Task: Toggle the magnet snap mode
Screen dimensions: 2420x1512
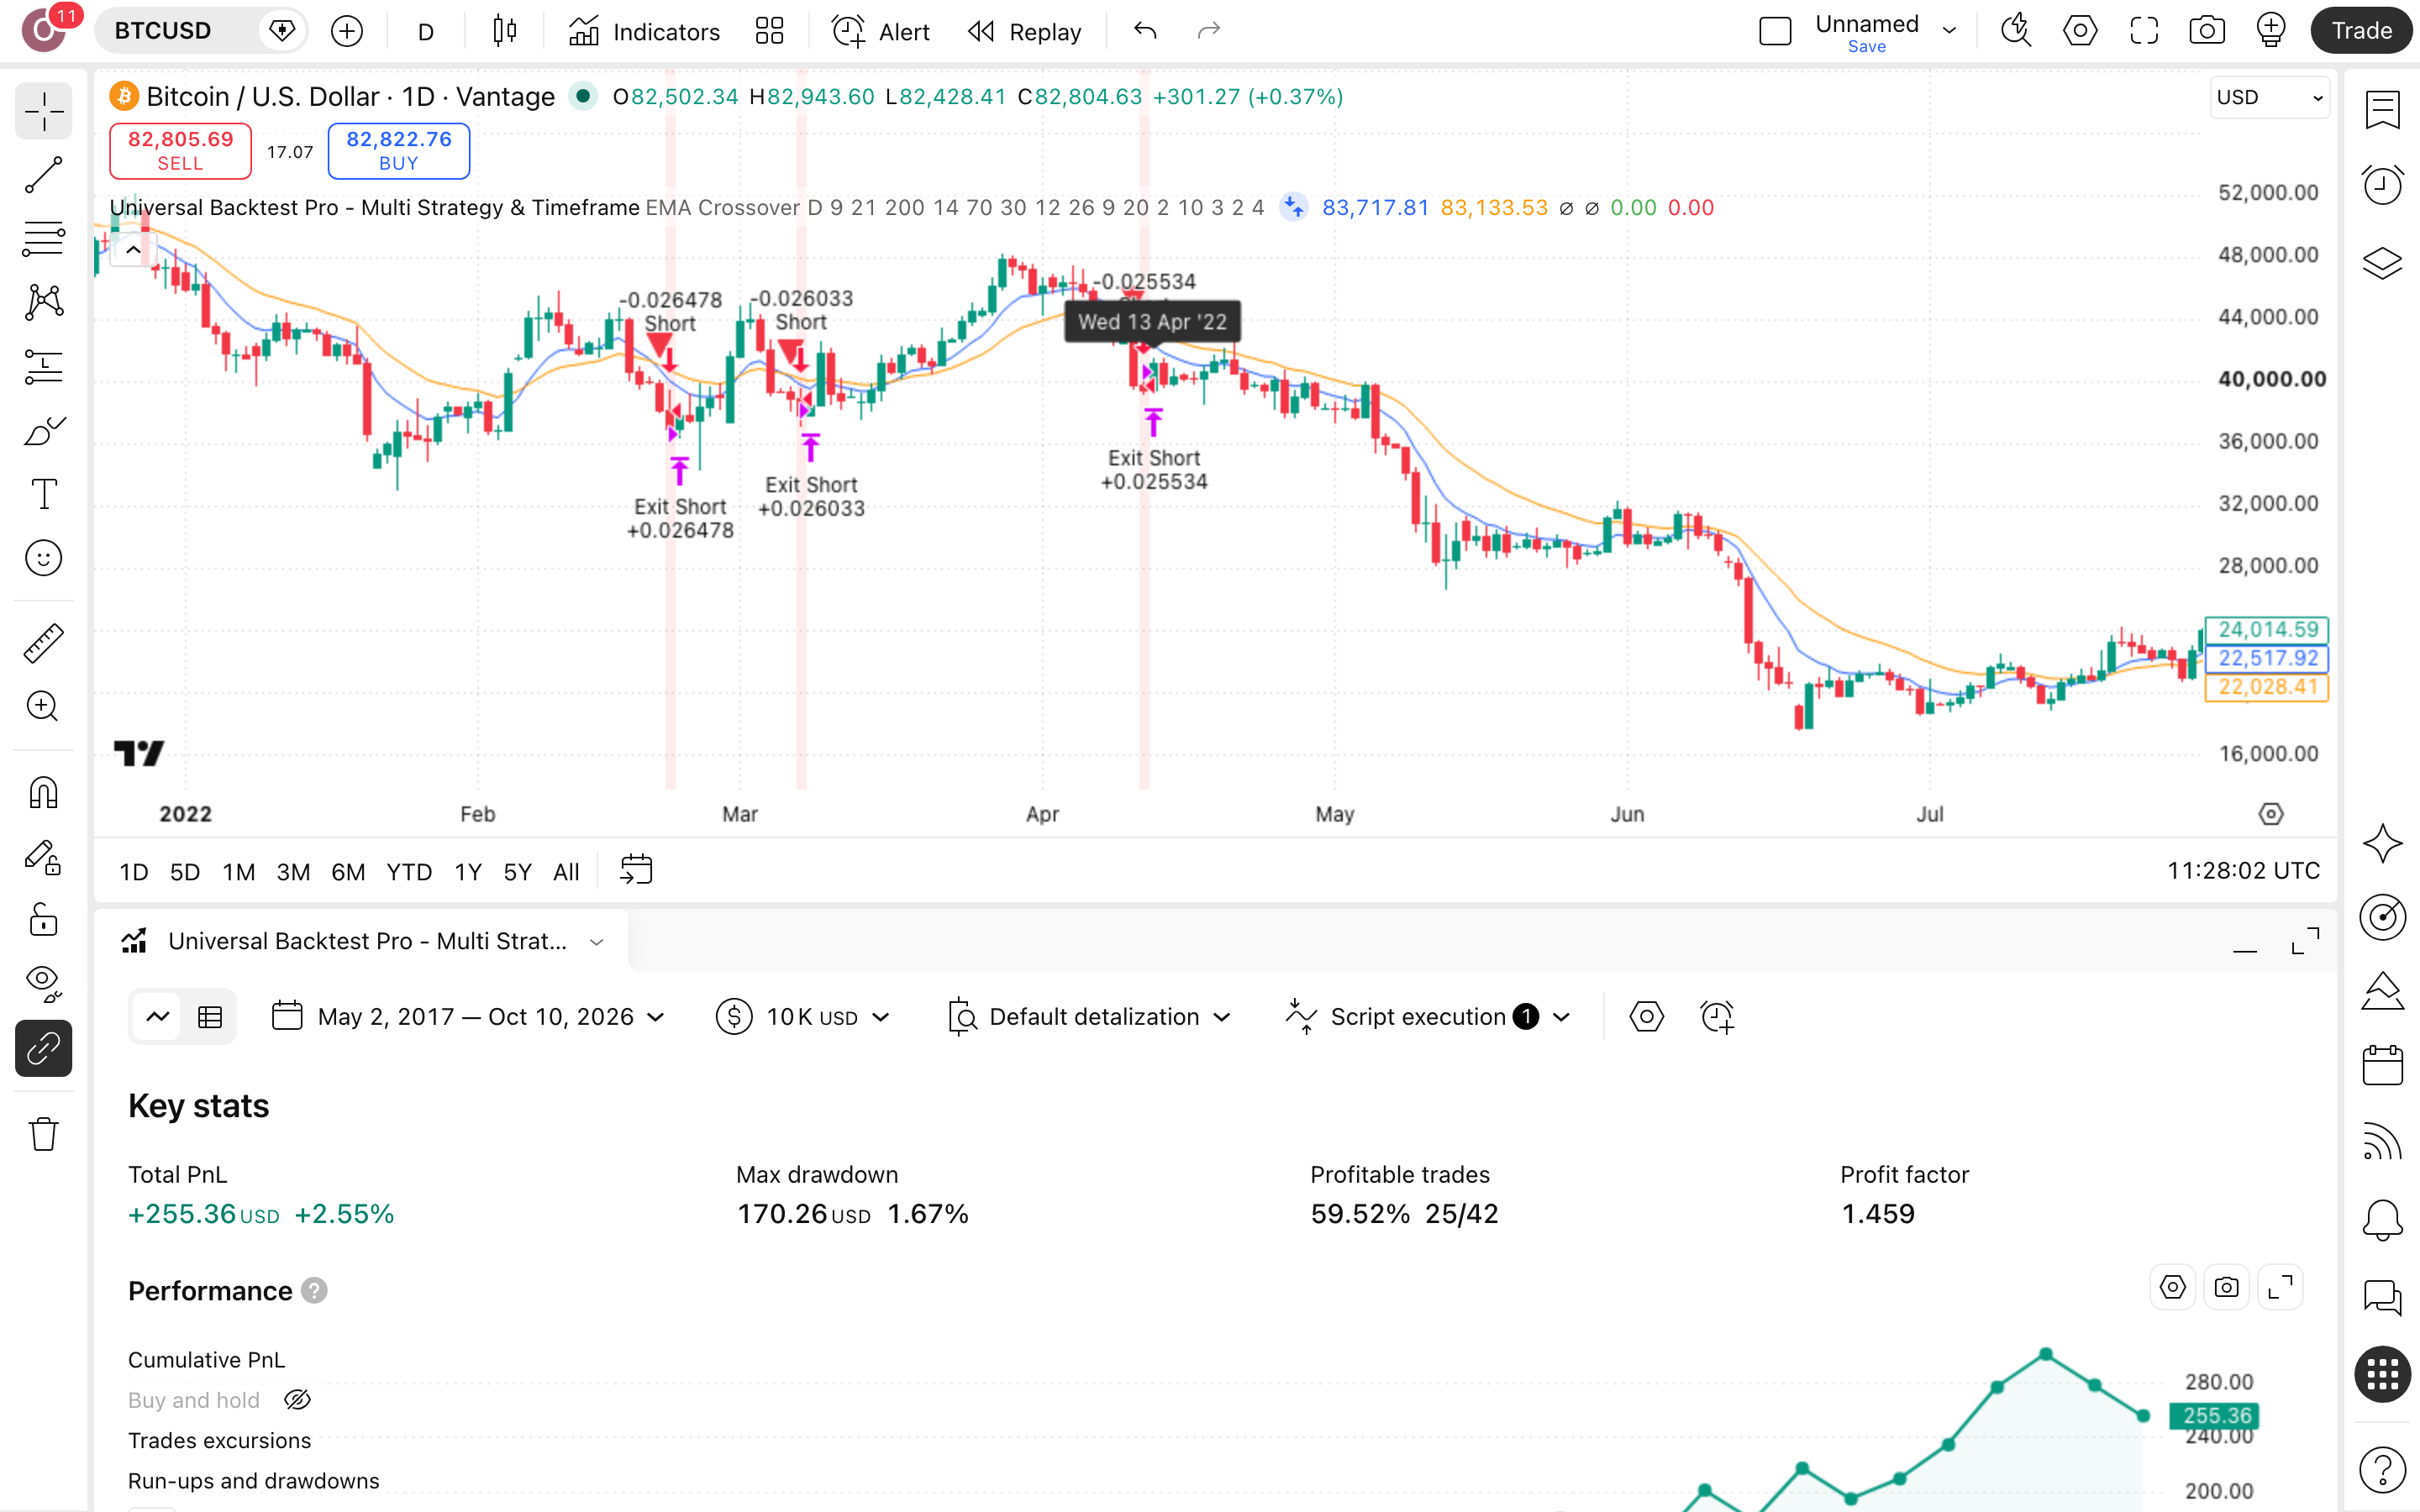Action: click(44, 793)
